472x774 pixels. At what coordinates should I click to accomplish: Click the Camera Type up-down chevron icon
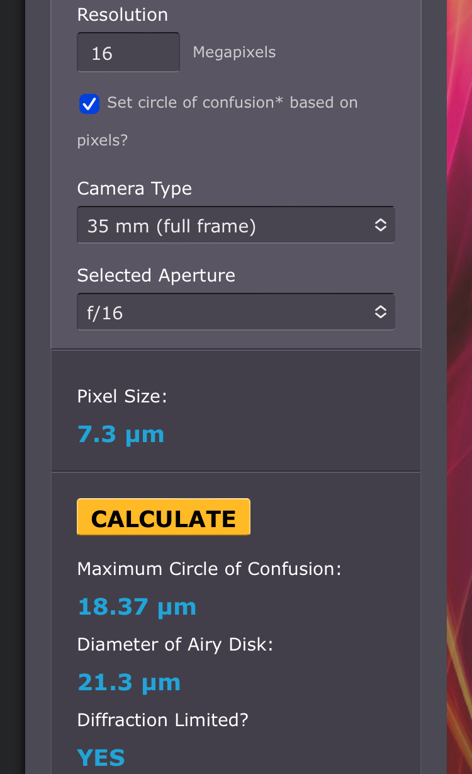(380, 225)
